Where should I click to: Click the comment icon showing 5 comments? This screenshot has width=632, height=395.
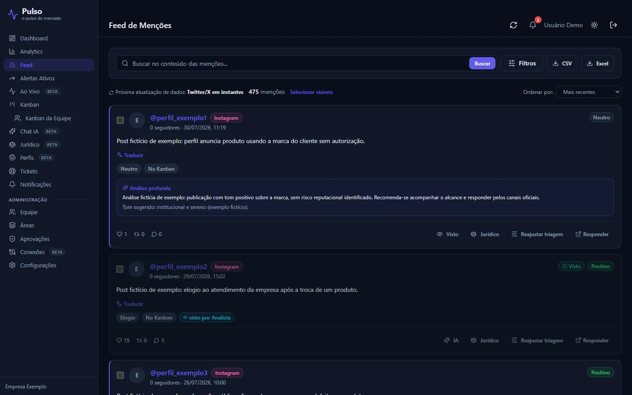coord(156,341)
